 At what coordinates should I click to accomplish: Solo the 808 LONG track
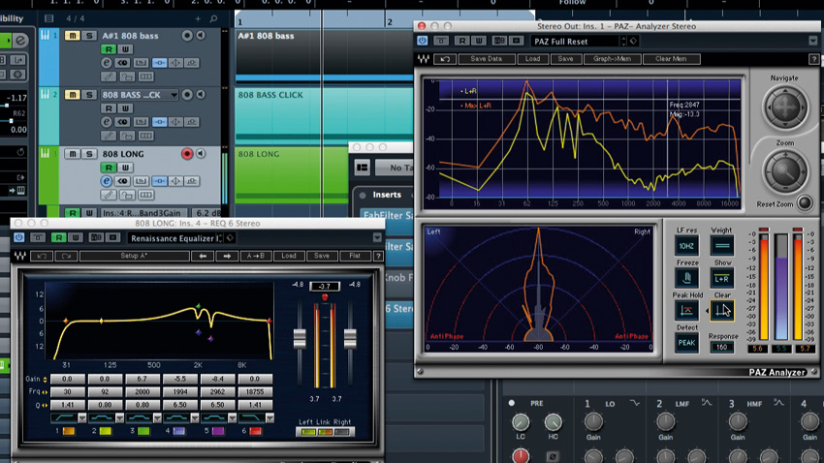89,153
